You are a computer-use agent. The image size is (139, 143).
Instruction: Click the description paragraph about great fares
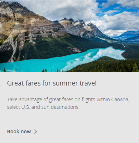(x=68, y=103)
